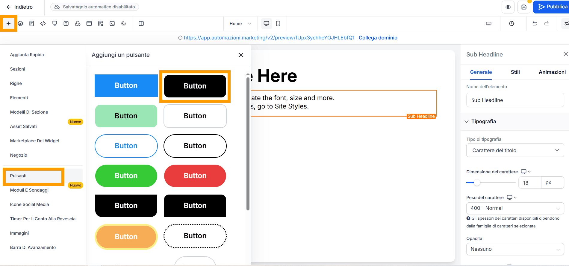Open the layers stack icon
The height and width of the screenshot is (266, 569).
tap(20, 24)
